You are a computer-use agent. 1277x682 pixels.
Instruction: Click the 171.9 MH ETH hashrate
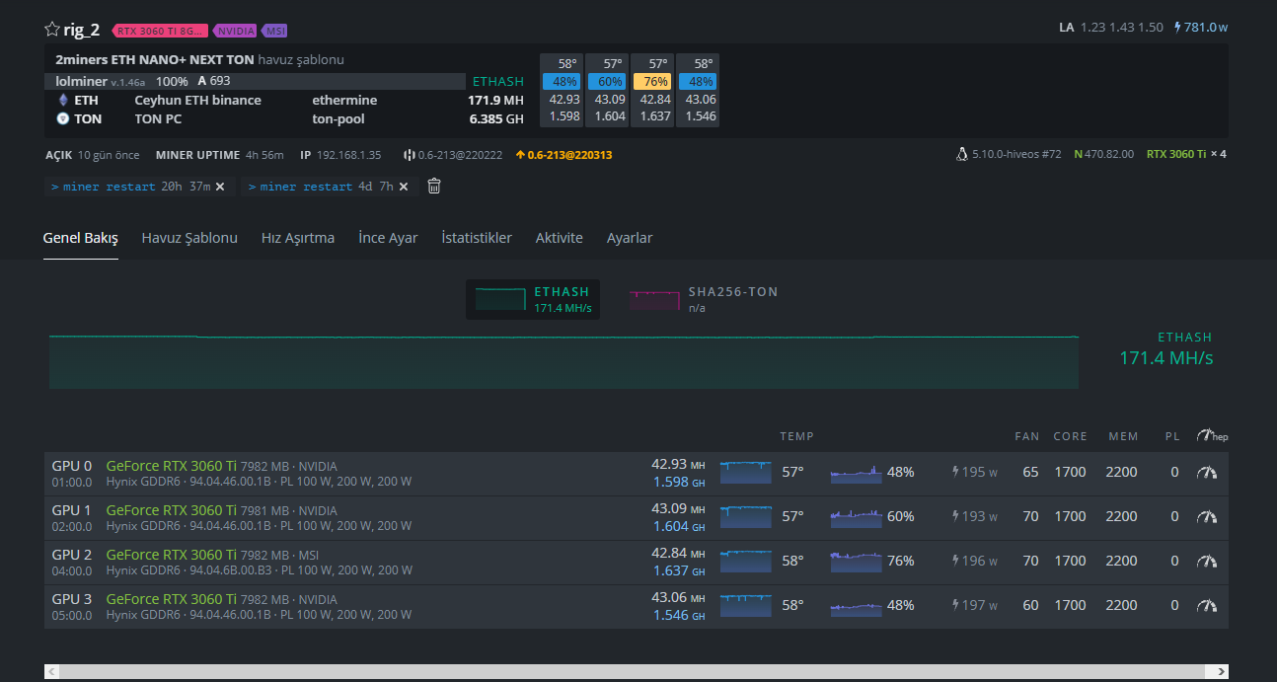[495, 100]
